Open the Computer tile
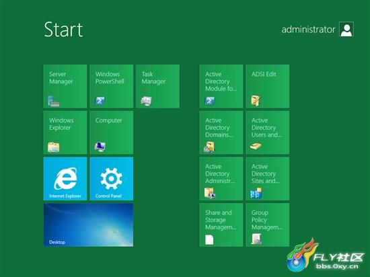 click(112, 132)
